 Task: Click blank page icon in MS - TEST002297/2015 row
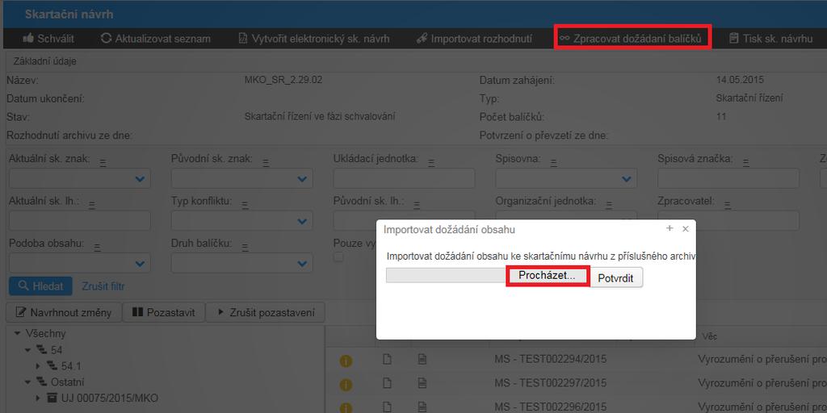click(387, 383)
